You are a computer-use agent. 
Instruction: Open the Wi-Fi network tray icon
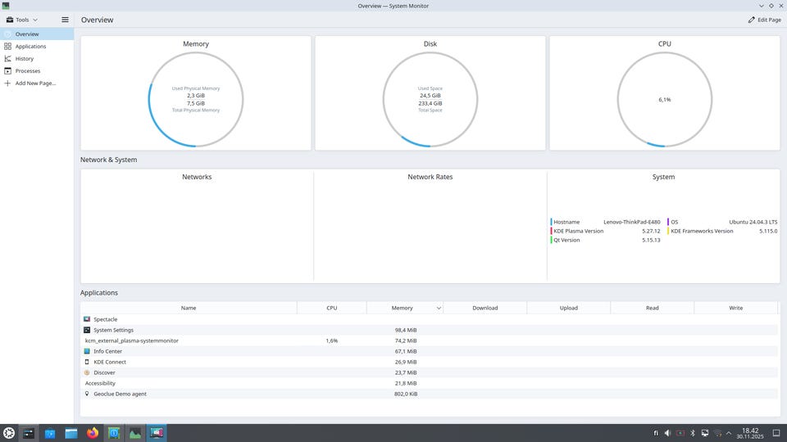pos(717,433)
